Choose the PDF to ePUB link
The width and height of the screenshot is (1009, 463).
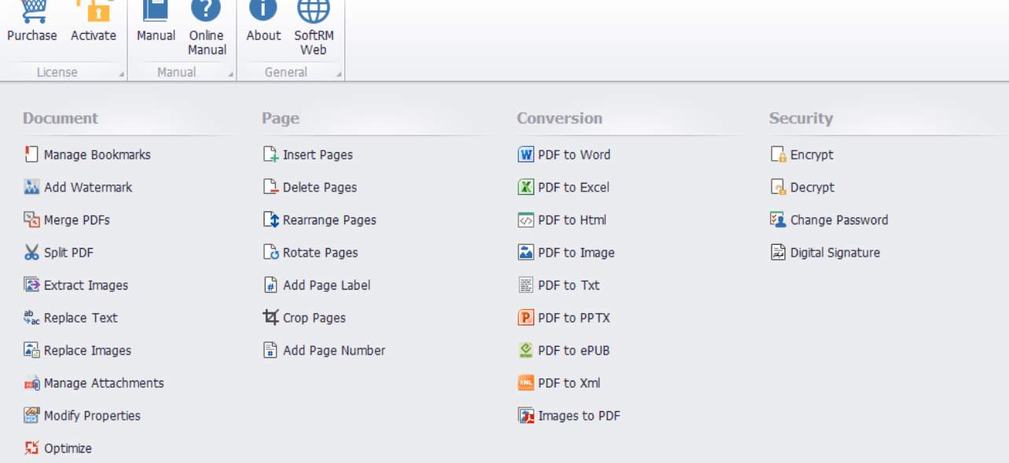574,351
